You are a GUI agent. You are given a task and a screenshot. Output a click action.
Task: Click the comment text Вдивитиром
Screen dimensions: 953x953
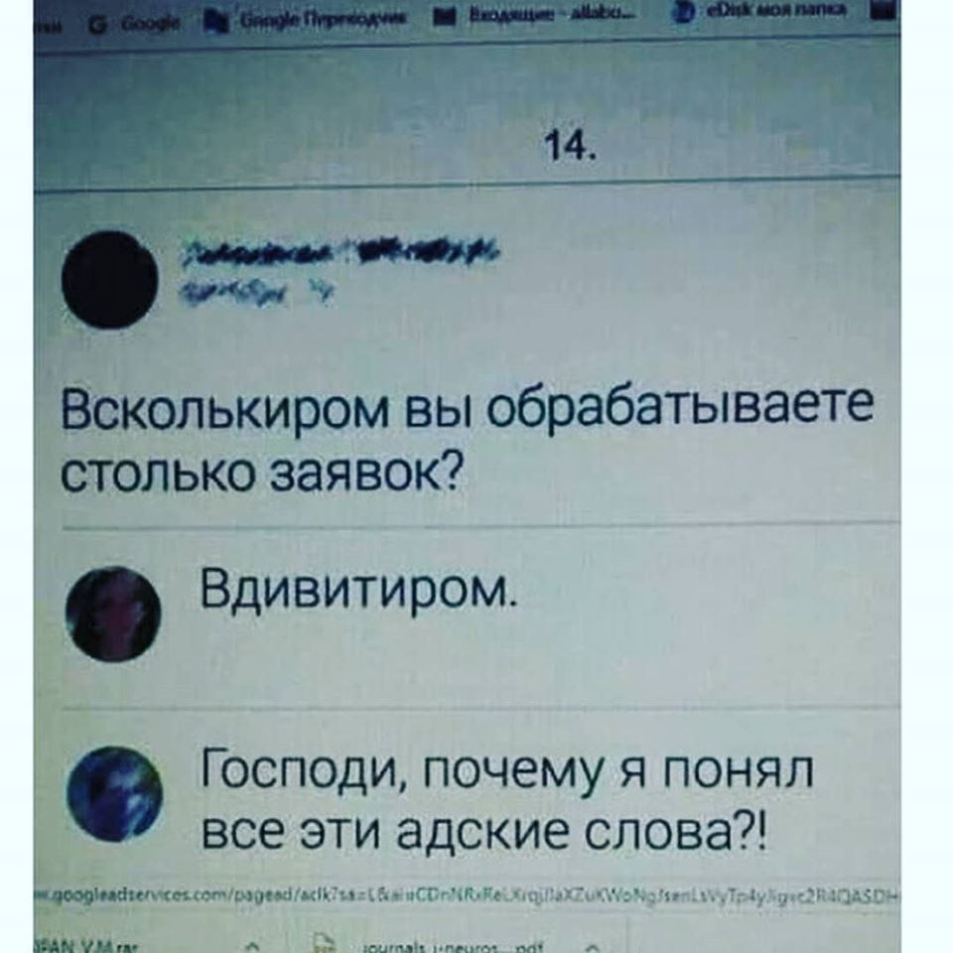click(x=358, y=591)
